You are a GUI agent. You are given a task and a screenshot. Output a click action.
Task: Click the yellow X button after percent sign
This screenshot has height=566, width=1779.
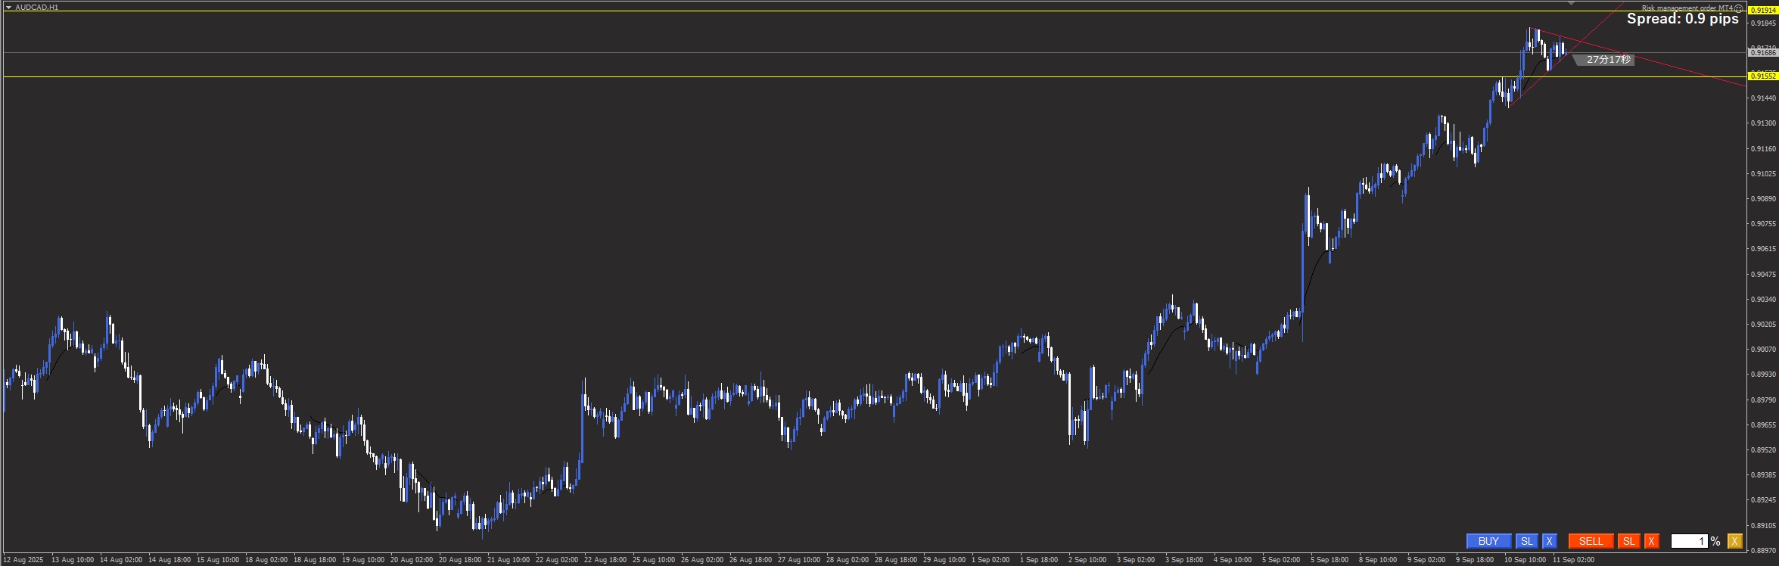(1734, 541)
